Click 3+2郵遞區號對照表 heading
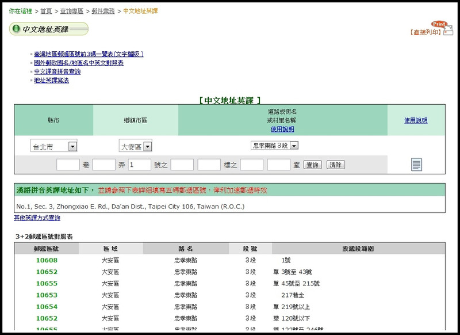The height and width of the screenshot is (335, 460). [x=44, y=237]
